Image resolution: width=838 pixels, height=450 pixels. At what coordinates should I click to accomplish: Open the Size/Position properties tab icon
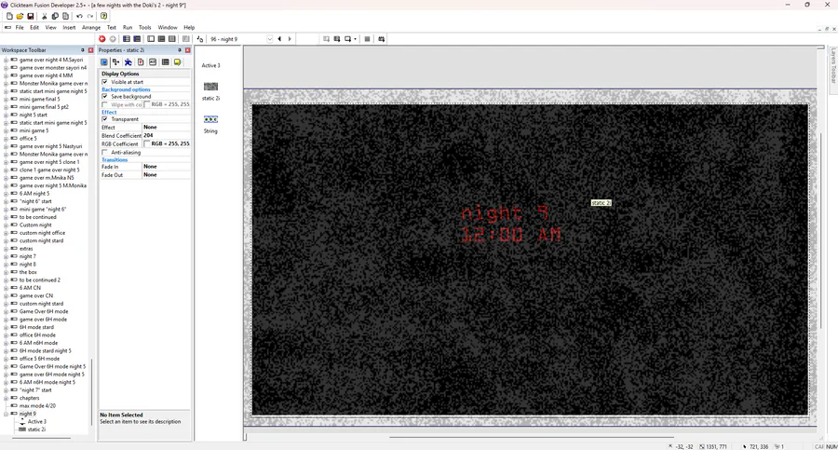coord(116,62)
